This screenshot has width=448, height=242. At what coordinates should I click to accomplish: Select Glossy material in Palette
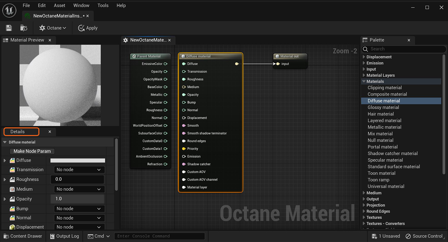pyautogui.click(x=383, y=107)
